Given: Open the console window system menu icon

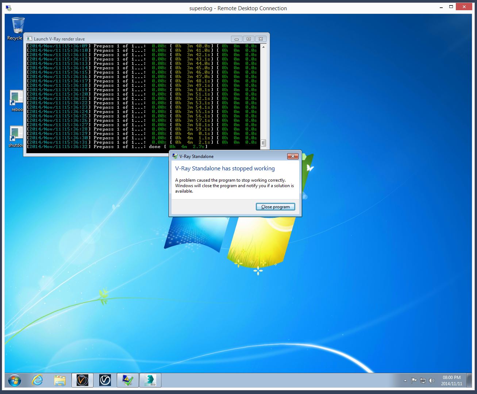Looking at the screenshot, I should 30,39.
